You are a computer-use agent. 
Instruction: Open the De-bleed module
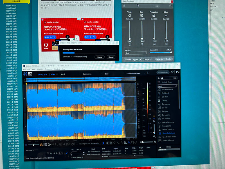tap(164, 93)
